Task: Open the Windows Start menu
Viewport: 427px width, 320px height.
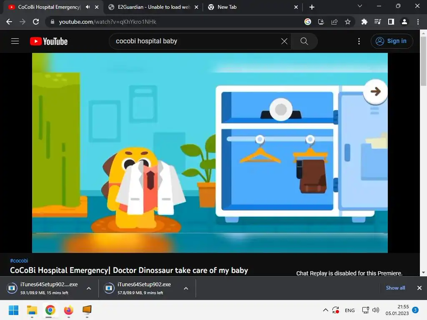Action: (13, 310)
